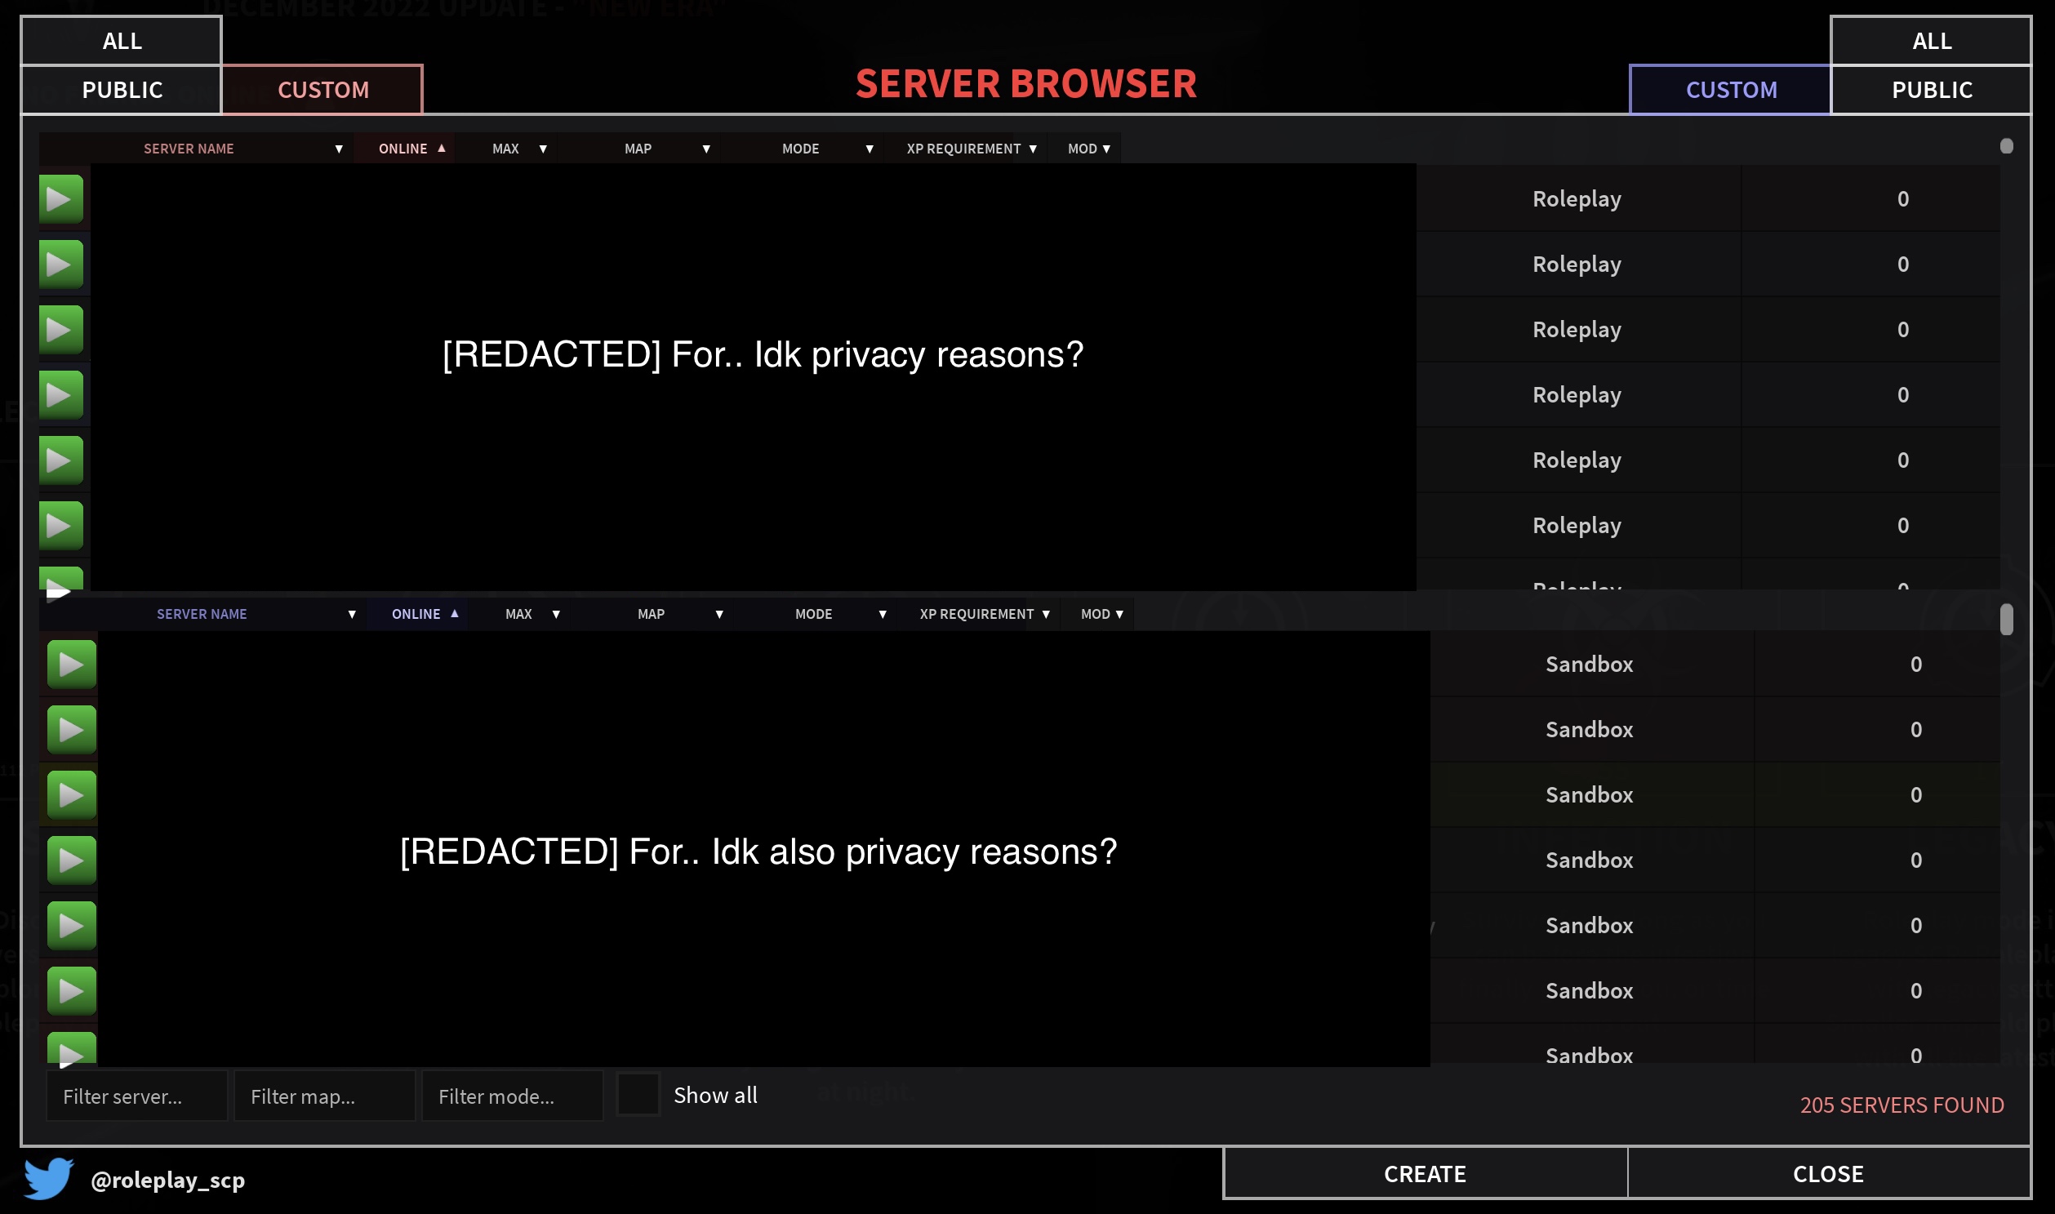Viewport: 2055px width, 1214px height.
Task: Click the first green play button icon
Action: coord(62,198)
